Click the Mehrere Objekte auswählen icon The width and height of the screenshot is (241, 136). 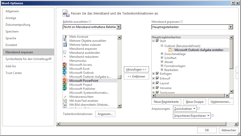tap(65, 41)
